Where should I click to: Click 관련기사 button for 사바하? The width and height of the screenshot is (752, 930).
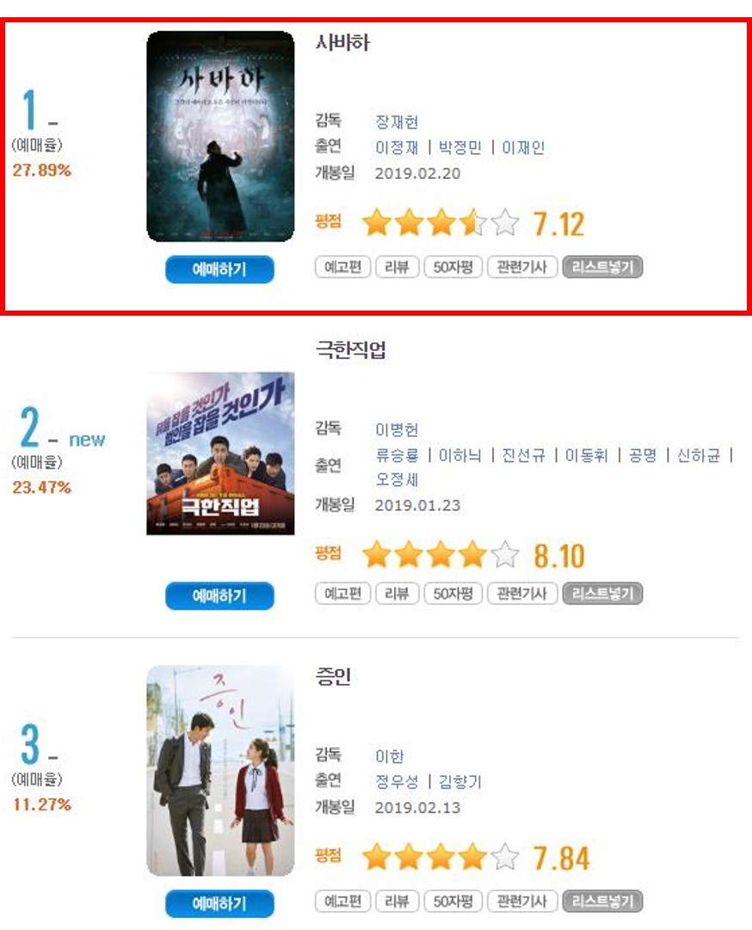point(522,267)
